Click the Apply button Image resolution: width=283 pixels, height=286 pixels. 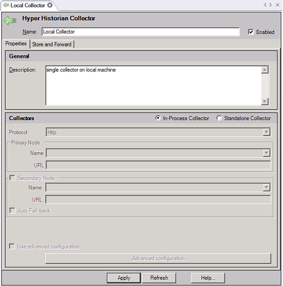click(124, 278)
